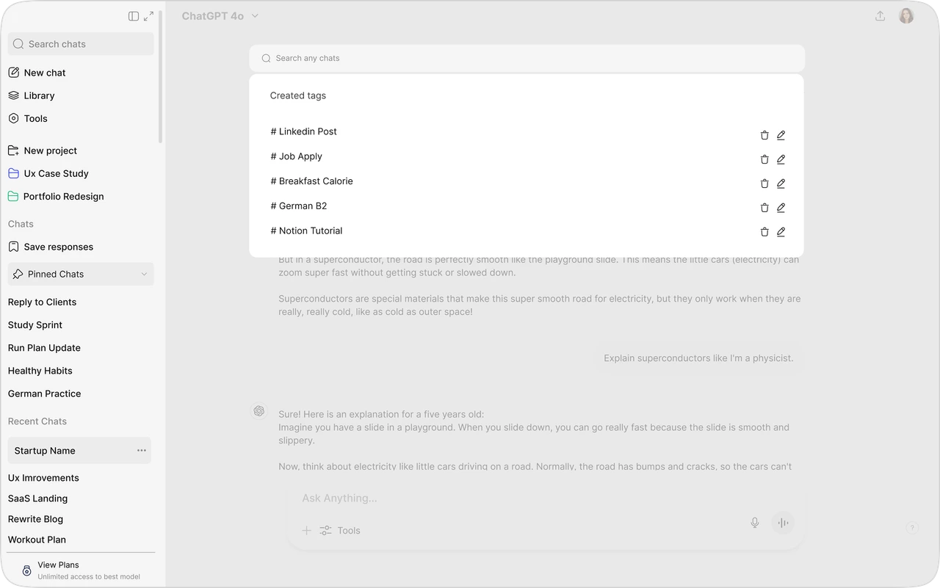Open the Startup Name chat options menu
The image size is (940, 588).
142,451
